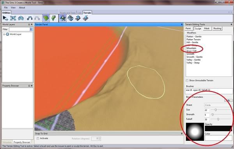This screenshot has width=234, height=149.
Task: Click the World Layers Filter text field
Action: pos(19,29)
